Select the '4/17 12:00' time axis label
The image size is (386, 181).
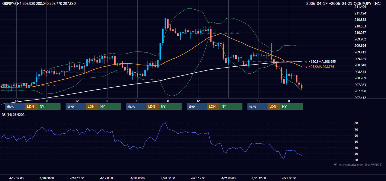tap(16, 178)
